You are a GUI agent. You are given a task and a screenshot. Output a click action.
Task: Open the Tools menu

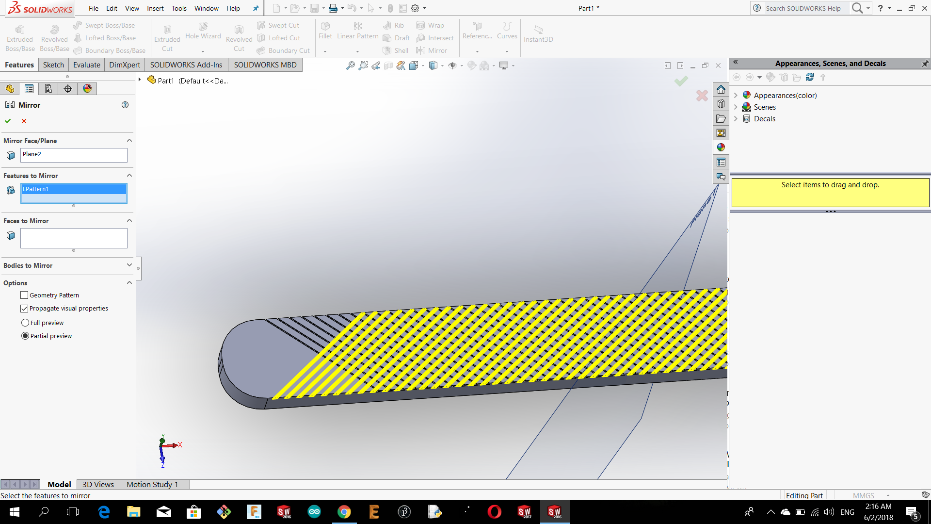coord(179,8)
